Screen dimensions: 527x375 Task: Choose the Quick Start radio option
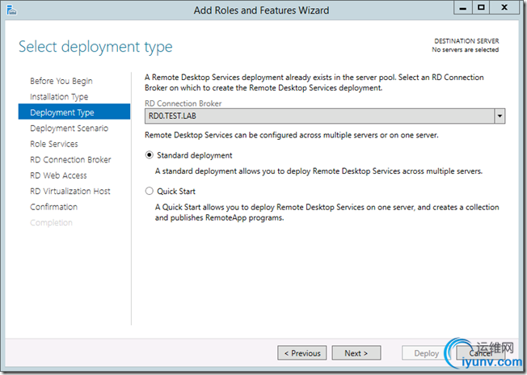(x=148, y=192)
